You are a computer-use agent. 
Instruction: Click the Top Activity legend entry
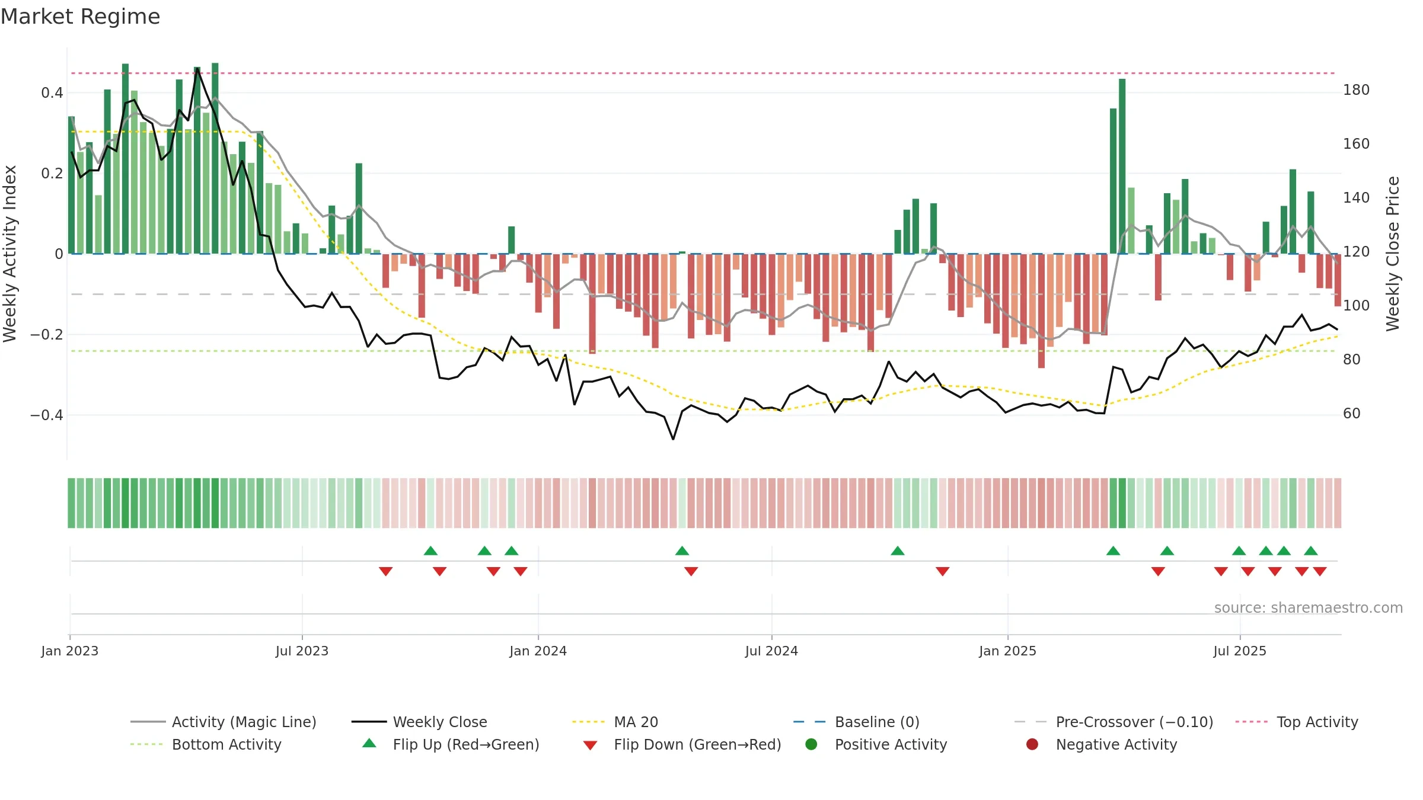click(x=1297, y=722)
